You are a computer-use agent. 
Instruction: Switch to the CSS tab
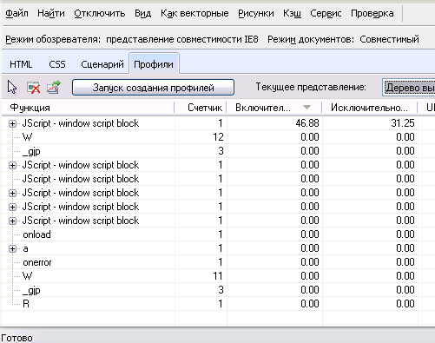(x=57, y=64)
